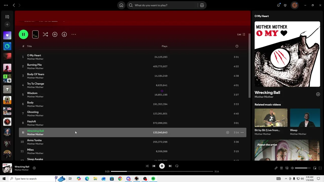Image resolution: width=324 pixels, height=182 pixels.
Task: Open Chrome from the Windows taskbar
Action: tap(120, 179)
